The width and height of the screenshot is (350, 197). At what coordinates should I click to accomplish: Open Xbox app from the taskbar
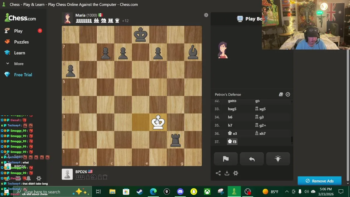tap(207, 192)
